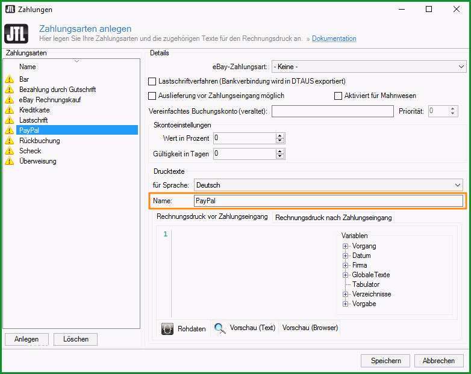Click the sort arrow above the Name column
This screenshot has width=471, height=374.
coord(76,61)
